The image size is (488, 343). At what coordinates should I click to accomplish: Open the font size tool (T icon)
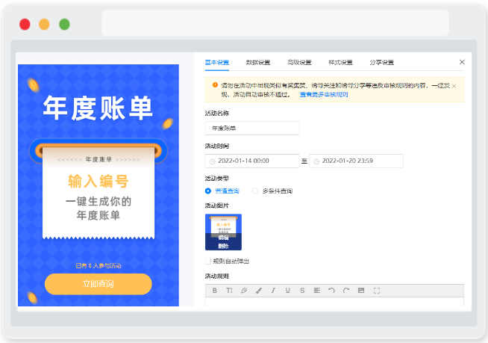click(x=229, y=290)
